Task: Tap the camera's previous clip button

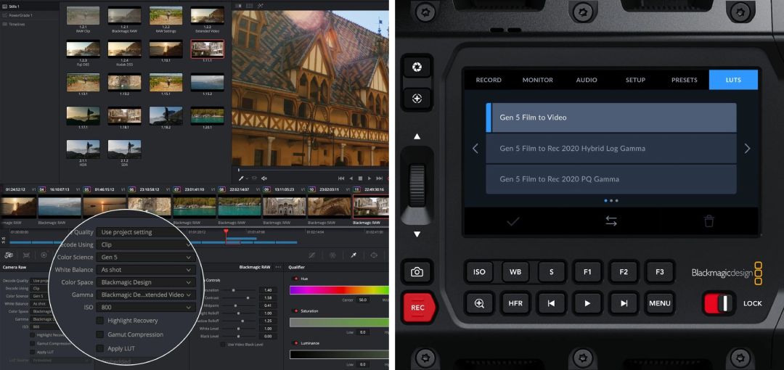Action: (551, 303)
